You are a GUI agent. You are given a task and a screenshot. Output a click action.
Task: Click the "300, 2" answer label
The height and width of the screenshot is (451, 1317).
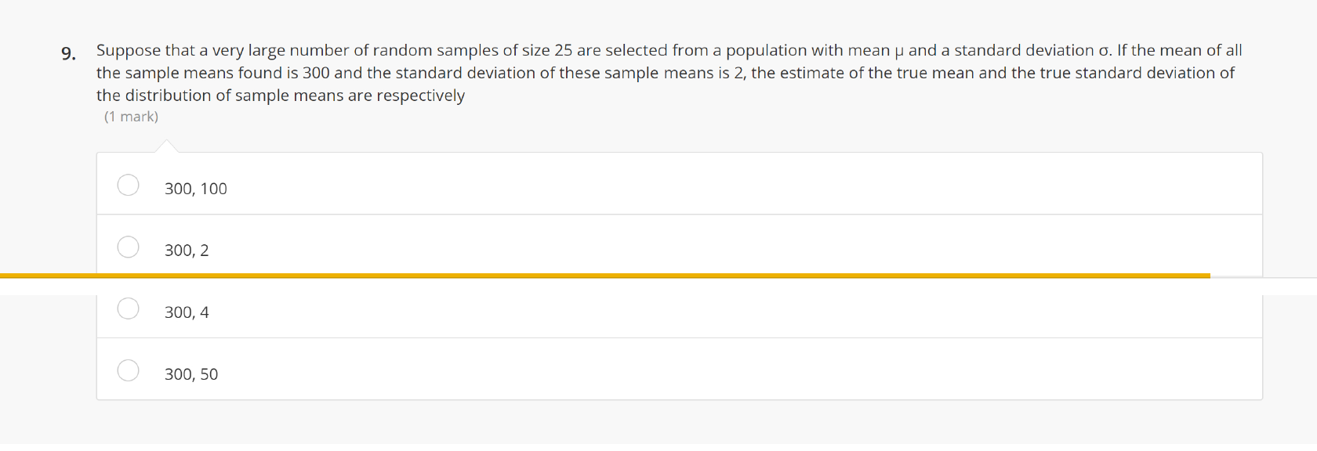point(187,251)
